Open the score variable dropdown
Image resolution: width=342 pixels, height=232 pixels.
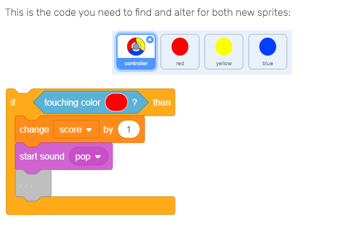tap(76, 130)
